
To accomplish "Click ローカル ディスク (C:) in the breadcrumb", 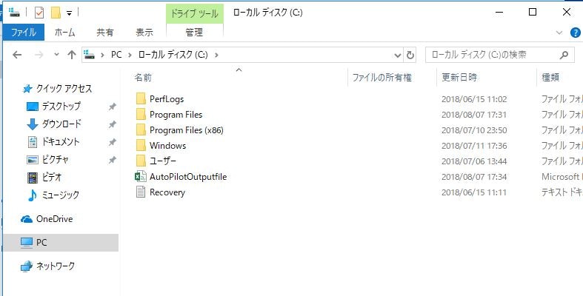I will pos(173,55).
